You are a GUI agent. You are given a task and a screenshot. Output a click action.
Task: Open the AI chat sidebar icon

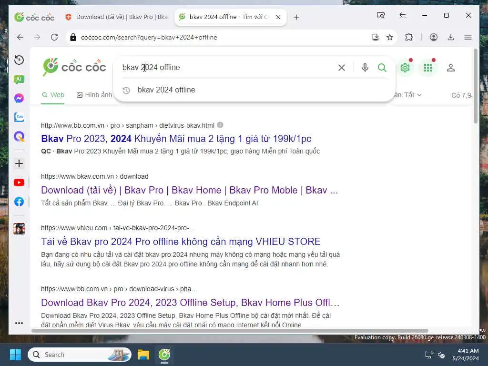[x=19, y=80]
